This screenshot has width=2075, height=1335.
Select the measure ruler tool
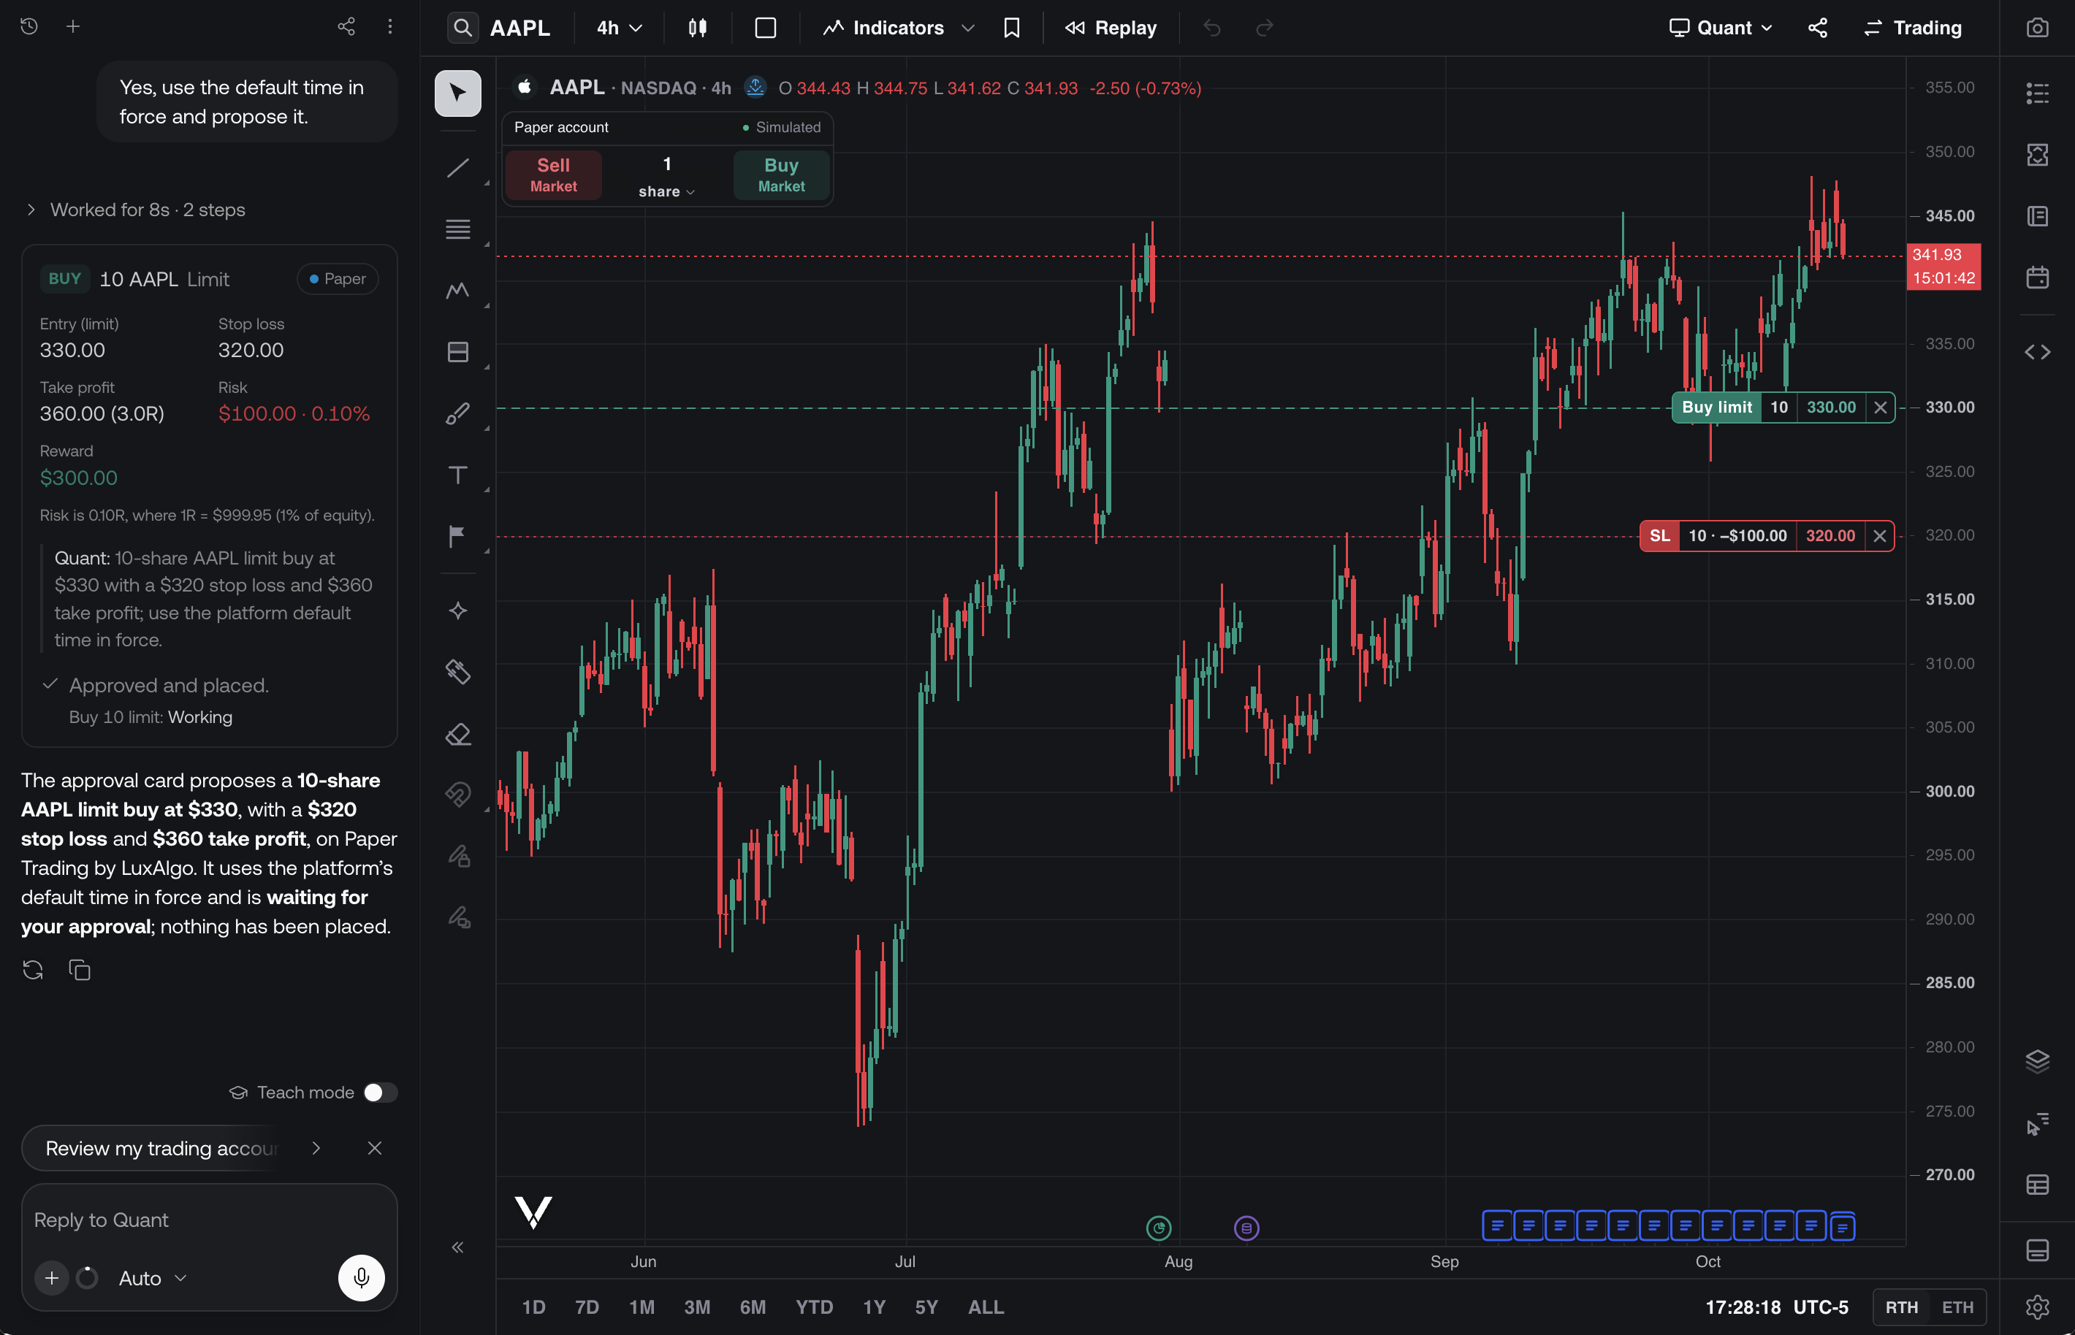coord(458,672)
